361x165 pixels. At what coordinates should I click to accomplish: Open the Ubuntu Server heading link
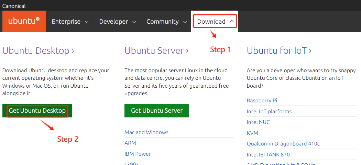(x=156, y=50)
